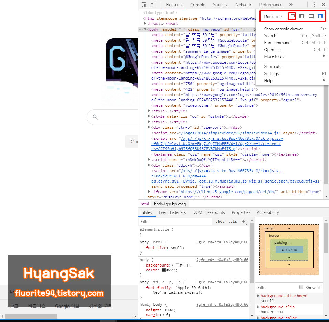329x322 pixels.
Task: Click the #222 text color swatch
Action: click(164, 270)
